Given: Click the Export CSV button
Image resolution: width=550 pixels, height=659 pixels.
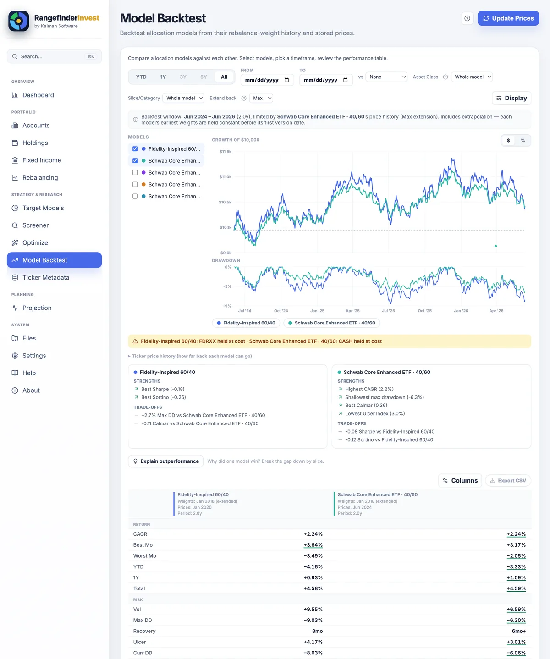Looking at the screenshot, I should tap(508, 481).
